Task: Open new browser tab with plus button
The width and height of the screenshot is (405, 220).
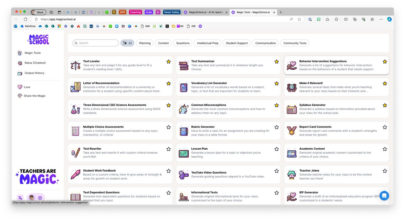Action: pyautogui.click(x=281, y=12)
